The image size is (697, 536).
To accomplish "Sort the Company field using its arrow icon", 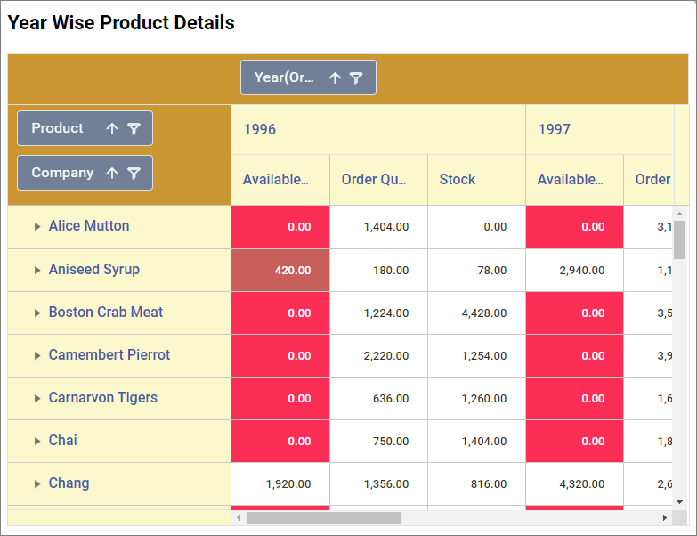I will (111, 173).
